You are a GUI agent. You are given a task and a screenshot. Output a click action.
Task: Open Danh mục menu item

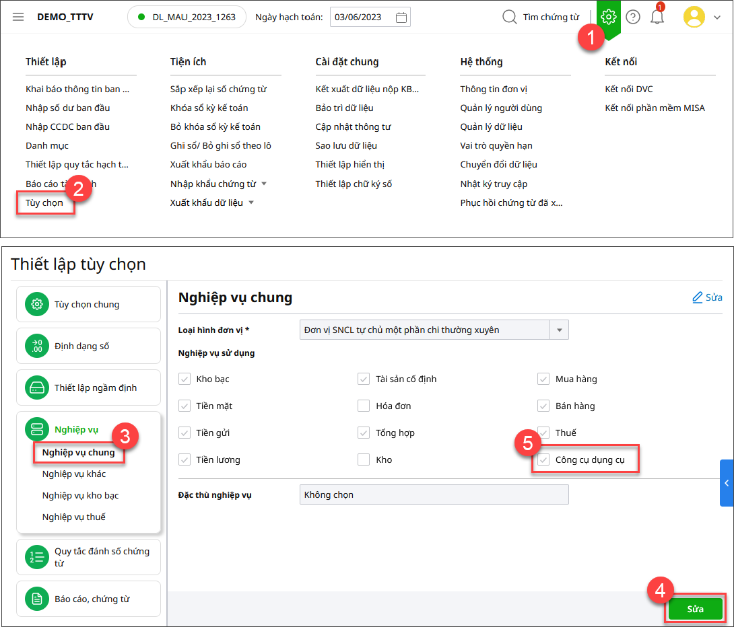point(47,146)
